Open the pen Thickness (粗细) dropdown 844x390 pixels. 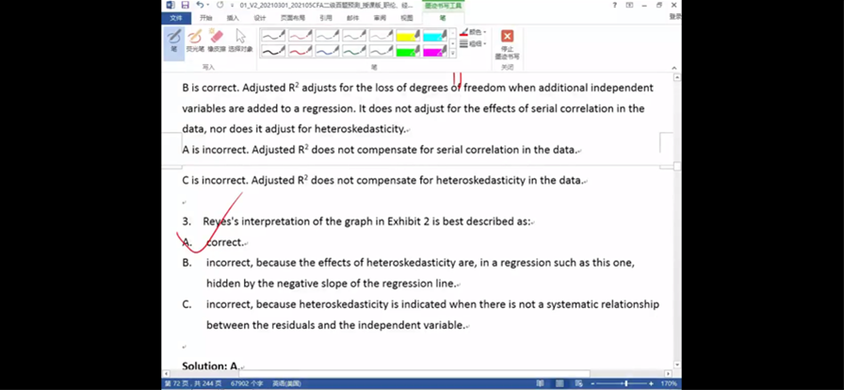pos(474,43)
